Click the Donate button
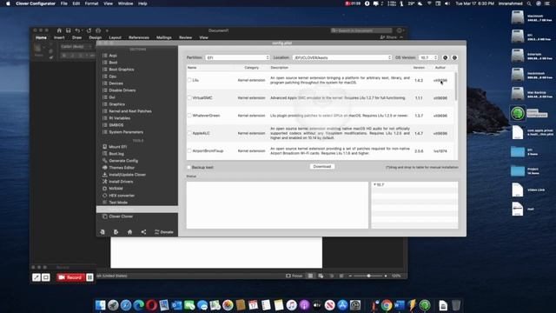Screen dimensions: 556x313 click(164, 232)
